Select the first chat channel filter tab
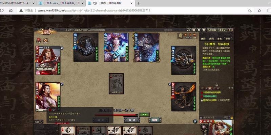271x135 pixels. coord(202,88)
